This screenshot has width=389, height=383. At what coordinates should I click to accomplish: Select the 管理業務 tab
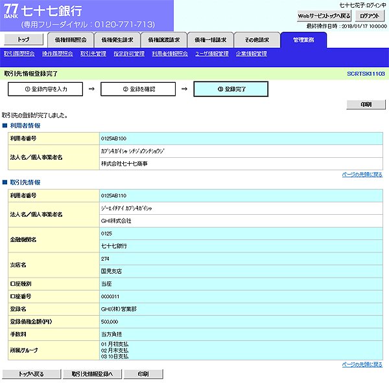[x=303, y=40]
